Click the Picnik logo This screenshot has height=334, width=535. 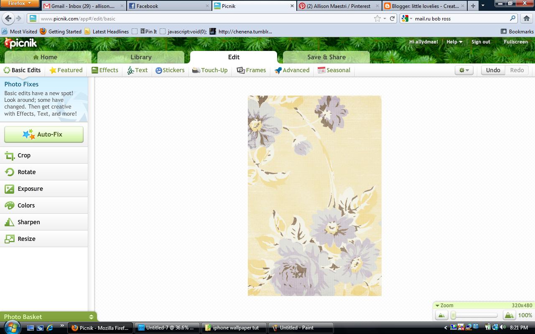(x=20, y=43)
